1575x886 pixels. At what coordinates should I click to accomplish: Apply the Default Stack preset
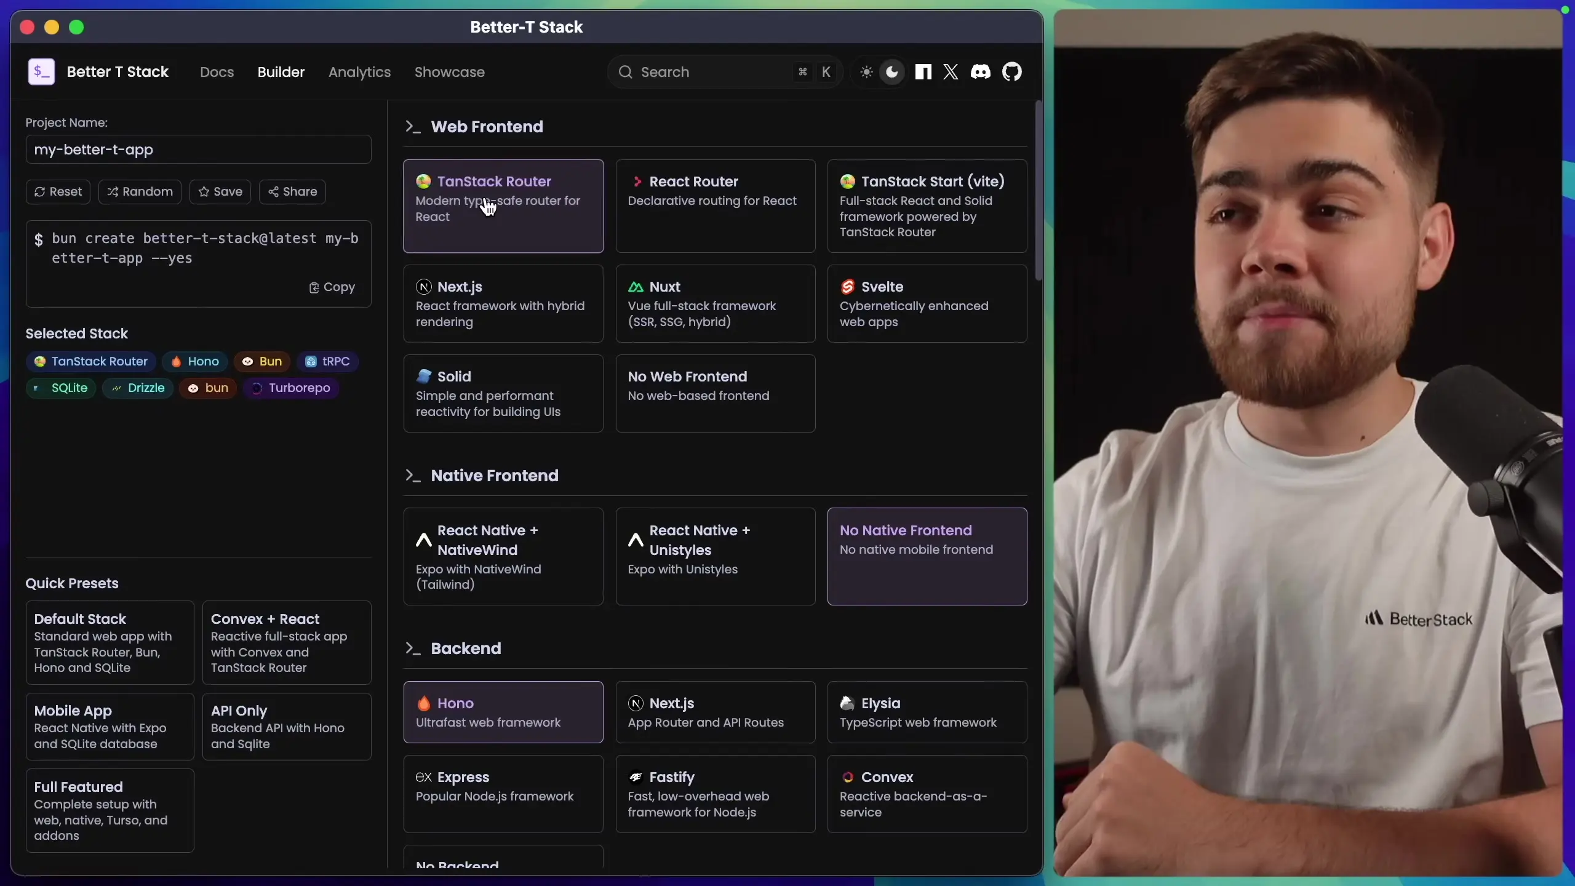[110, 643]
